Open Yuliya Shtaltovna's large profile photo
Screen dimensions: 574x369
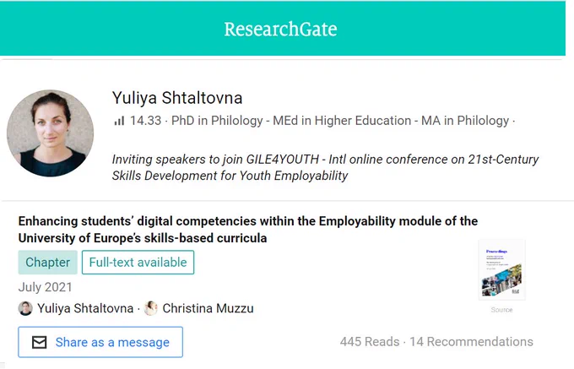coord(50,133)
